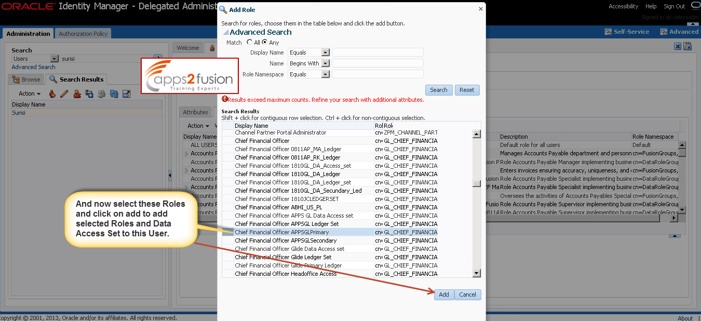Click the scroll-right arrow of background roles table

pos(674,218)
